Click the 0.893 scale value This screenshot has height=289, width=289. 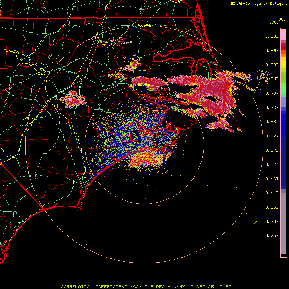[x=272, y=65]
